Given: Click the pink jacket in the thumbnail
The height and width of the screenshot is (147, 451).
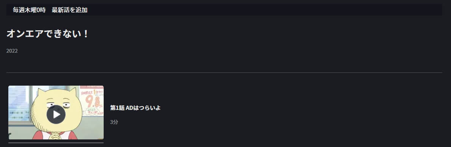Looking at the screenshot, I should pos(37,136).
